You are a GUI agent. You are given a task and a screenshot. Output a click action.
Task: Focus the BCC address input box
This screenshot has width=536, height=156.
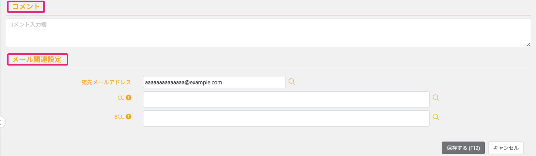[x=286, y=118]
